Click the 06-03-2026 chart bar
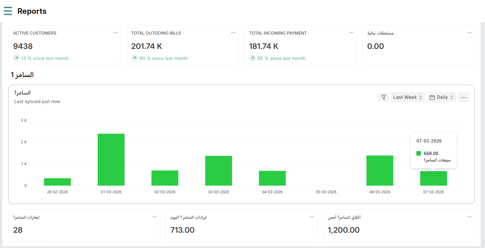This screenshot has width=485, height=248. tap(380, 170)
